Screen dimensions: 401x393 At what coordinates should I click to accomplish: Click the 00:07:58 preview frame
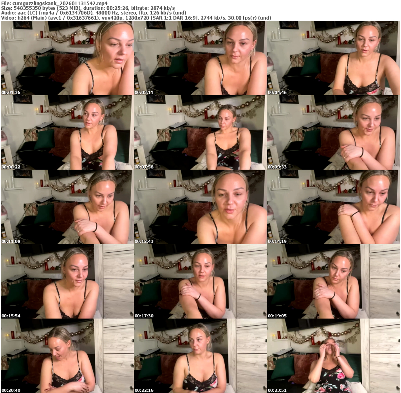pyautogui.click(x=200, y=132)
